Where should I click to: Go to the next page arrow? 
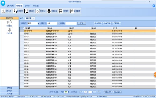(94, 92)
